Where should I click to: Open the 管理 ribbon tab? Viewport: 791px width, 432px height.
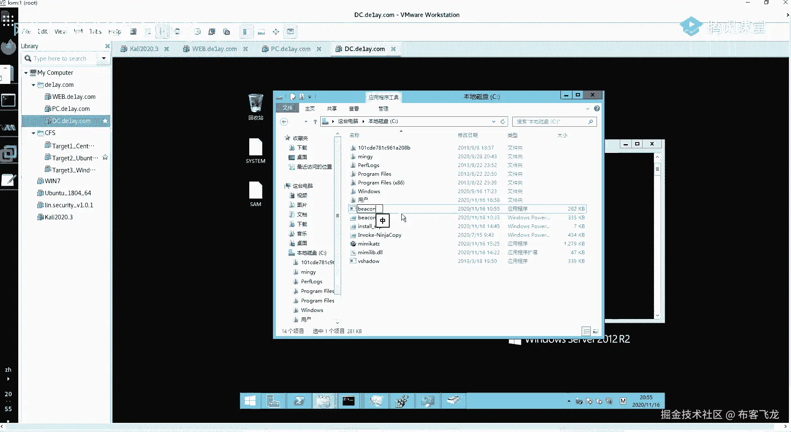pyautogui.click(x=383, y=109)
